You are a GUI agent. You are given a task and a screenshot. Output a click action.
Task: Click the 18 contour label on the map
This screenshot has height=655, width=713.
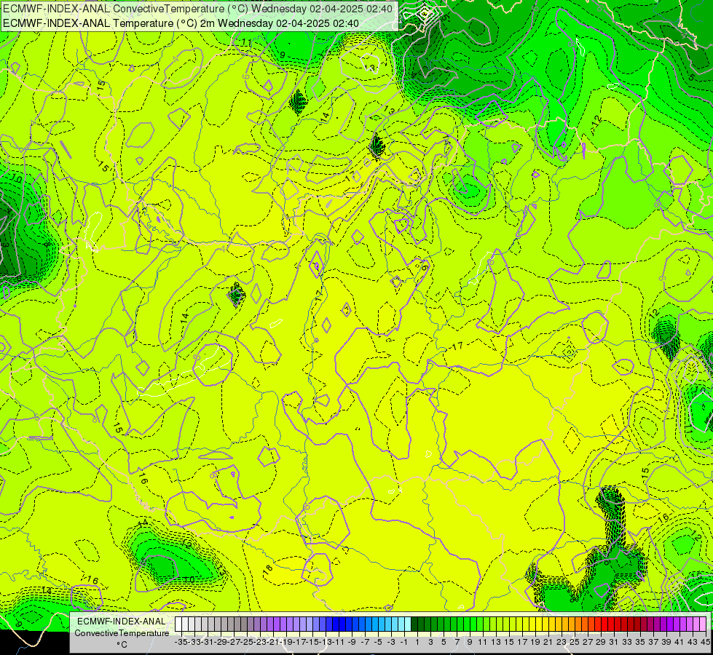(x=267, y=569)
